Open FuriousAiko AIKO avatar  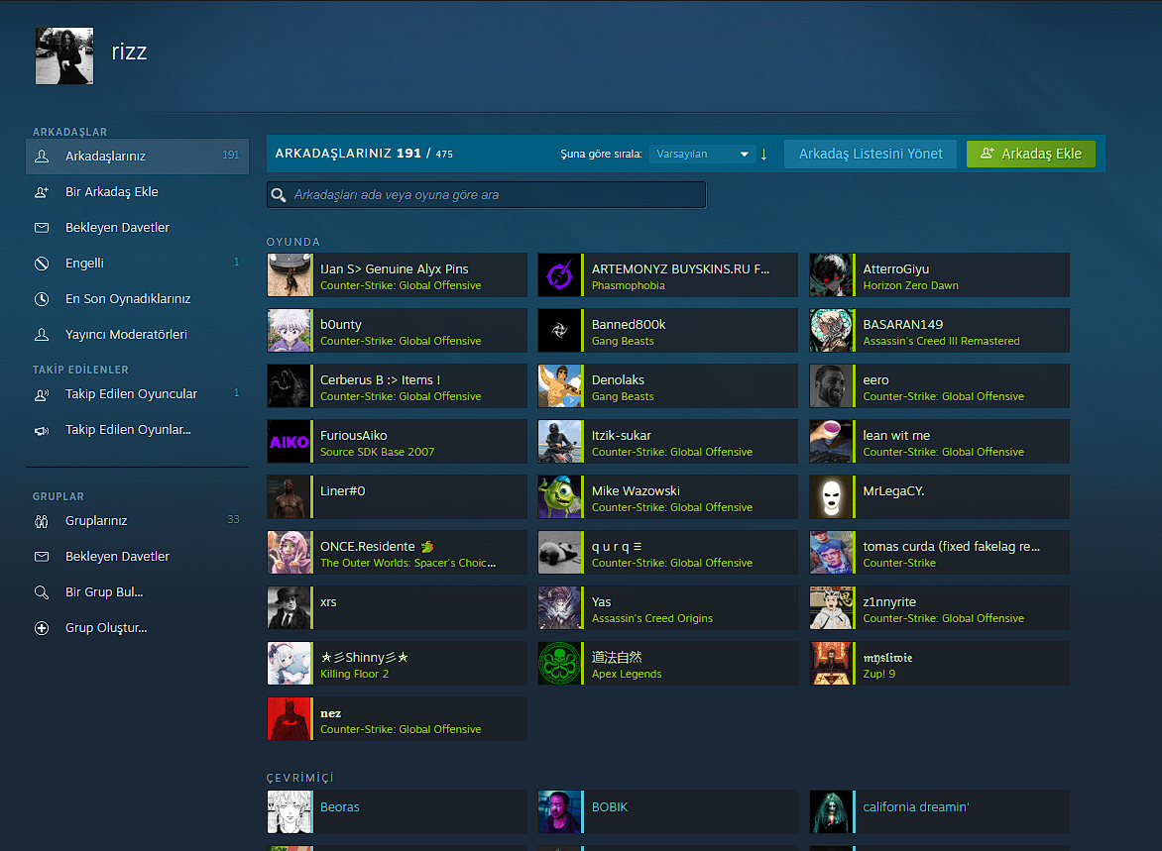tap(290, 442)
